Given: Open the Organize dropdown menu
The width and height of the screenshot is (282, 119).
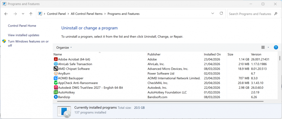Looking at the screenshot, I should click(x=64, y=47).
